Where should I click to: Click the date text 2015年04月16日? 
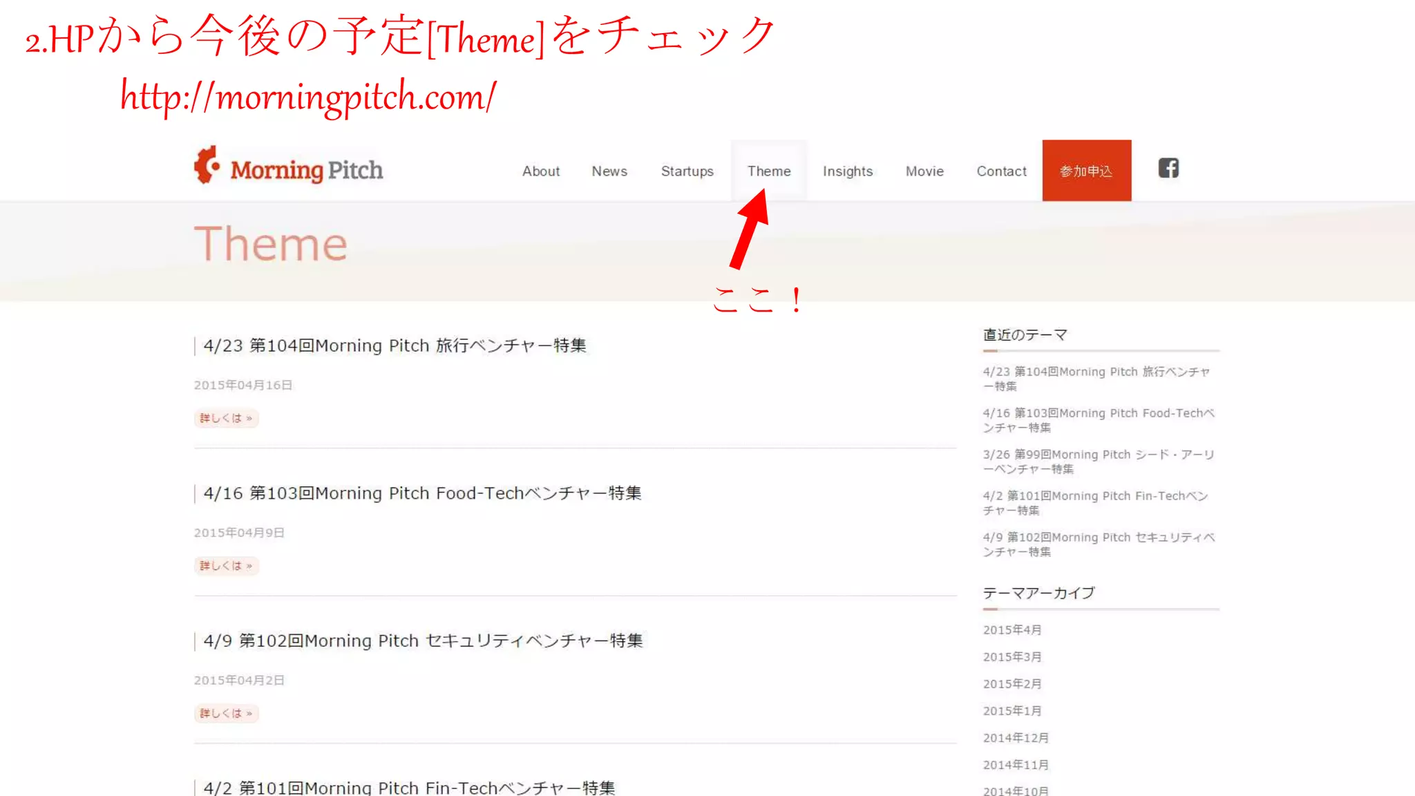pos(243,385)
